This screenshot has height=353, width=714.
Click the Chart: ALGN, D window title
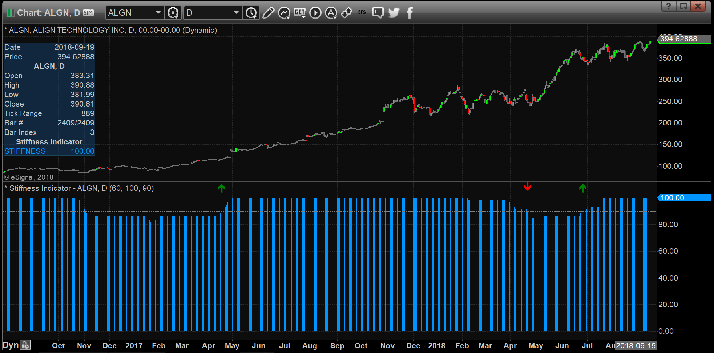49,13
